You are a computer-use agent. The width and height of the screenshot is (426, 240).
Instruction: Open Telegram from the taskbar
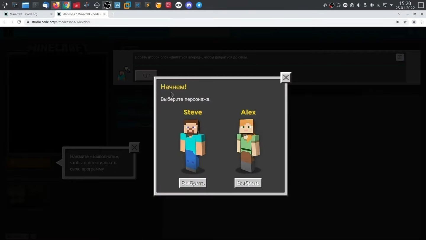tap(199, 5)
